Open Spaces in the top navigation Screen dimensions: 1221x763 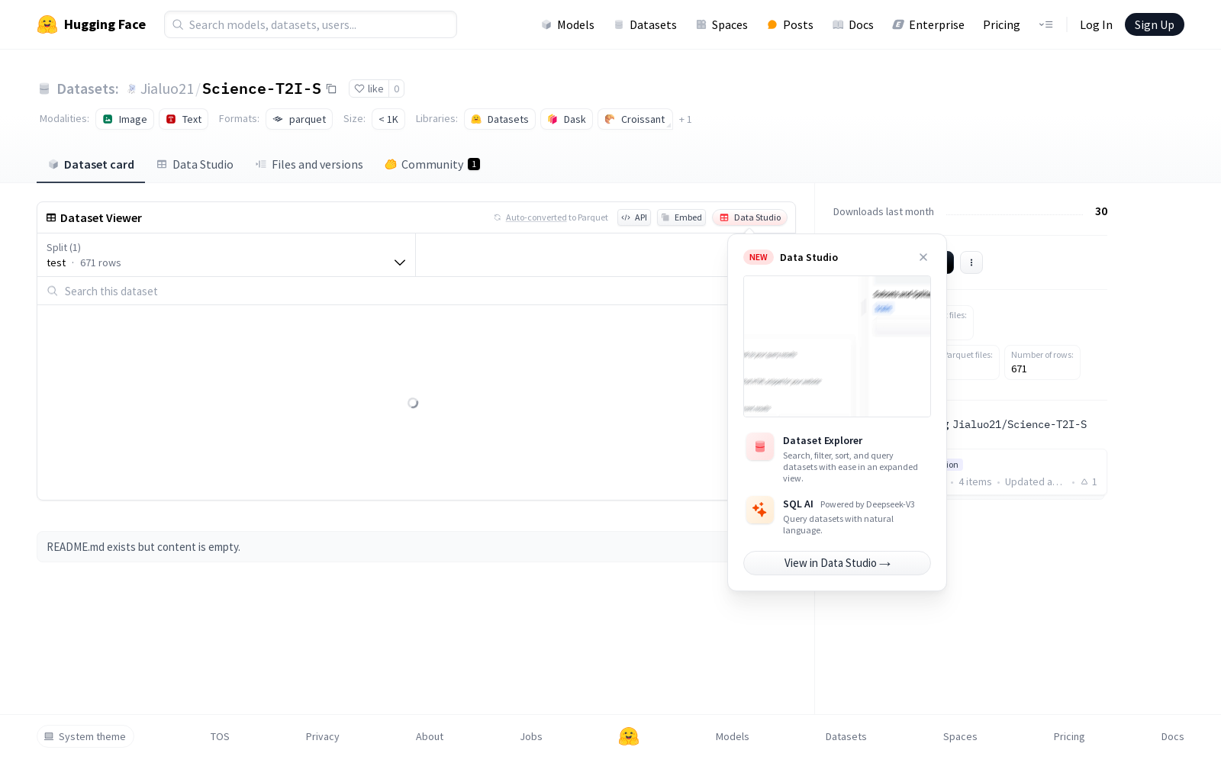point(722,24)
